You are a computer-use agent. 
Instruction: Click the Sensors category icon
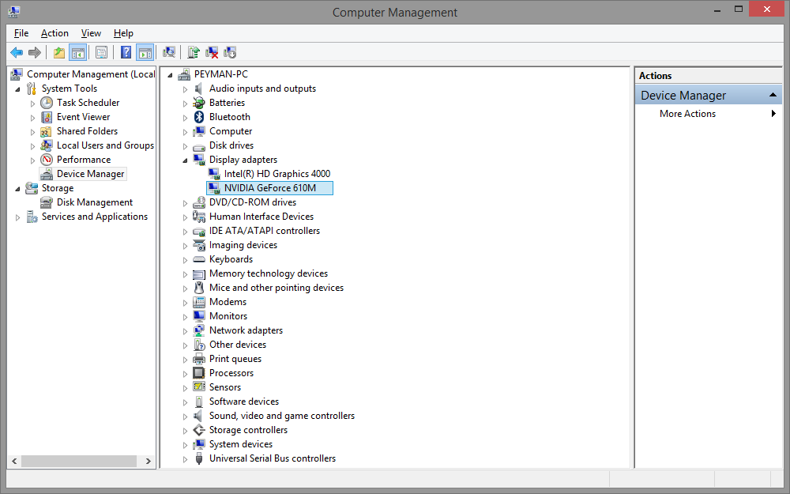(199, 387)
